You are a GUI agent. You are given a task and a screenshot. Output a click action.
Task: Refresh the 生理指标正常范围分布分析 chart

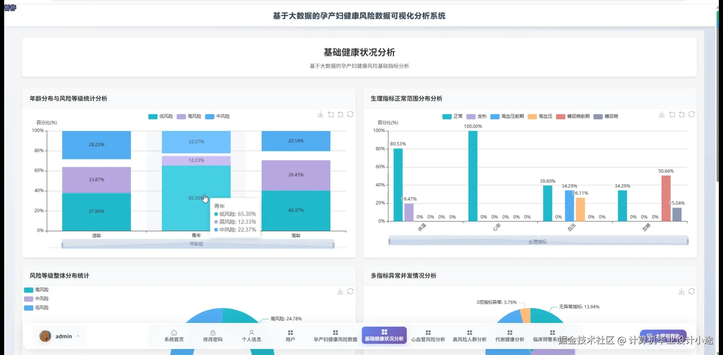pyautogui.click(x=692, y=114)
